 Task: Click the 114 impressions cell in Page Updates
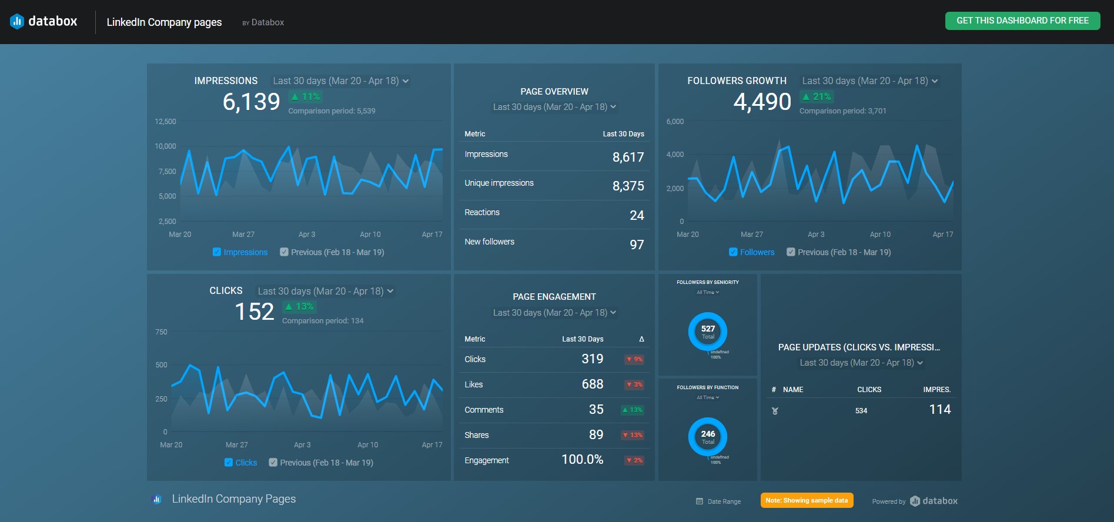pyautogui.click(x=940, y=409)
